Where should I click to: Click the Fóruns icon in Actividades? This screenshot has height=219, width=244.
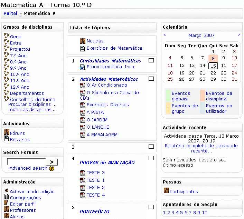tap(6, 133)
